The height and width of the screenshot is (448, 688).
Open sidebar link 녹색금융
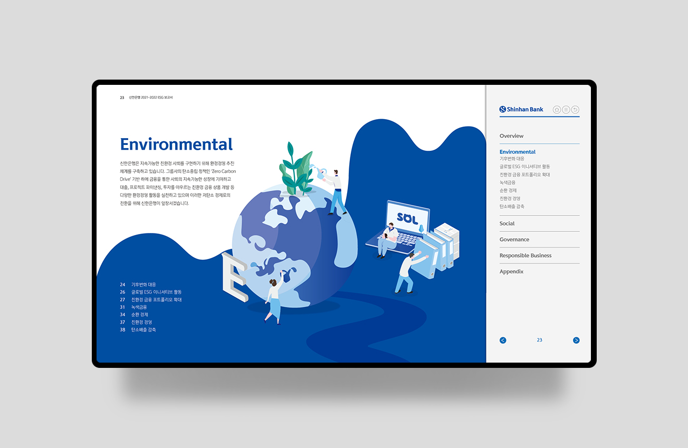[508, 182]
